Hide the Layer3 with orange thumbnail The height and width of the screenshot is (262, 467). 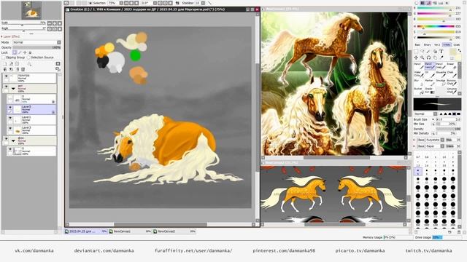[10, 129]
